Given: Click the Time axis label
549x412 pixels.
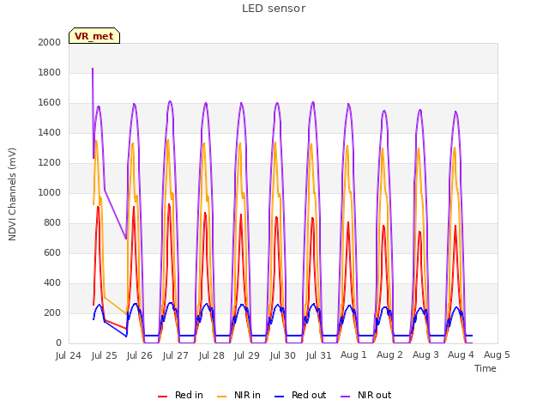Looking at the screenshot, I should pos(486,368).
